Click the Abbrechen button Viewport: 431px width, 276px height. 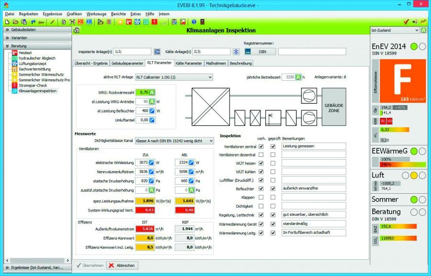tap(122, 265)
